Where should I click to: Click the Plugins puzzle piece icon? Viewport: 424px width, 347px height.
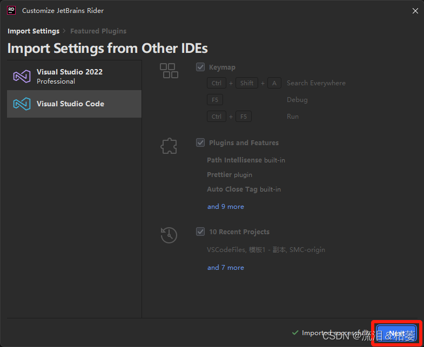169,146
